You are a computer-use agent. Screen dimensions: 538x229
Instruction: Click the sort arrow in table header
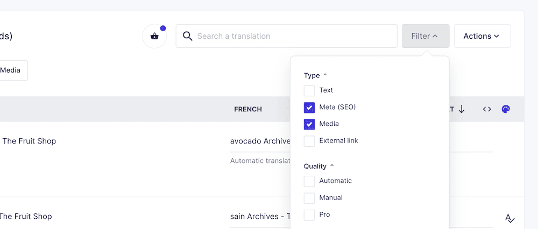(x=462, y=109)
